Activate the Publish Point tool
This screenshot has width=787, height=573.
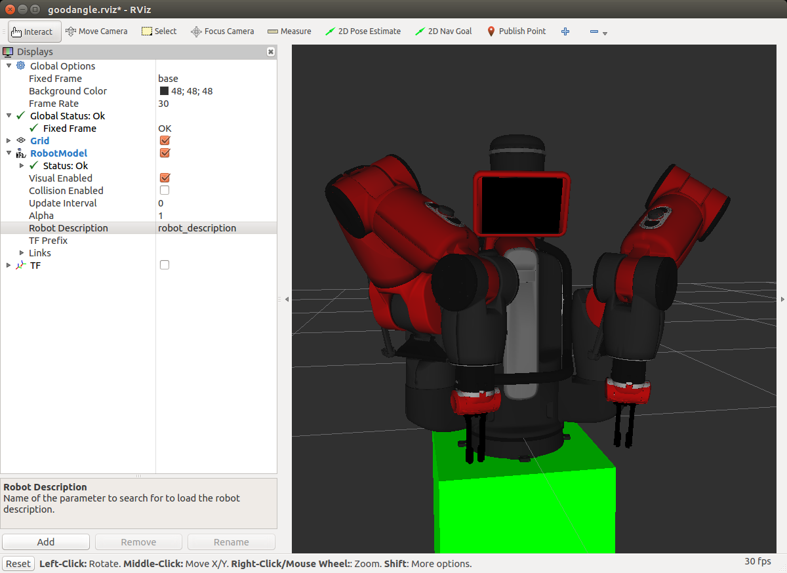point(516,31)
